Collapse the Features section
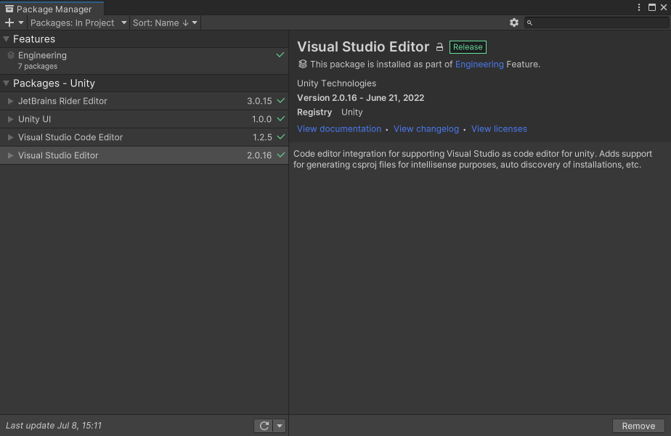This screenshot has height=436, width=671. tap(6, 39)
